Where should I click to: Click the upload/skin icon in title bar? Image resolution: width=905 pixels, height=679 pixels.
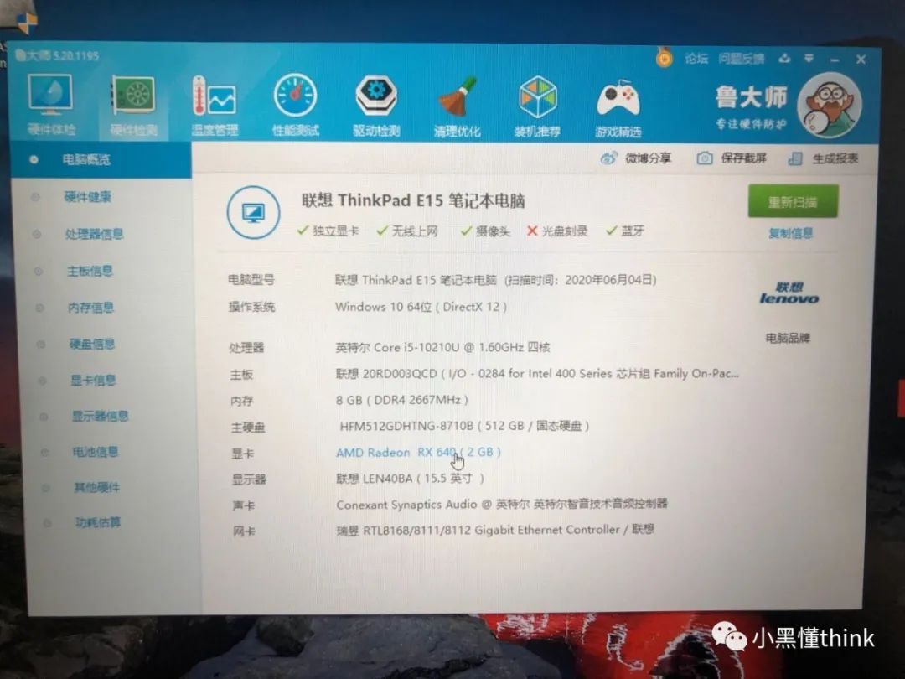tap(784, 59)
